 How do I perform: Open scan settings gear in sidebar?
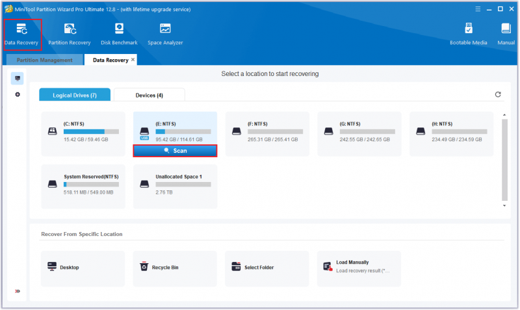tap(18, 94)
